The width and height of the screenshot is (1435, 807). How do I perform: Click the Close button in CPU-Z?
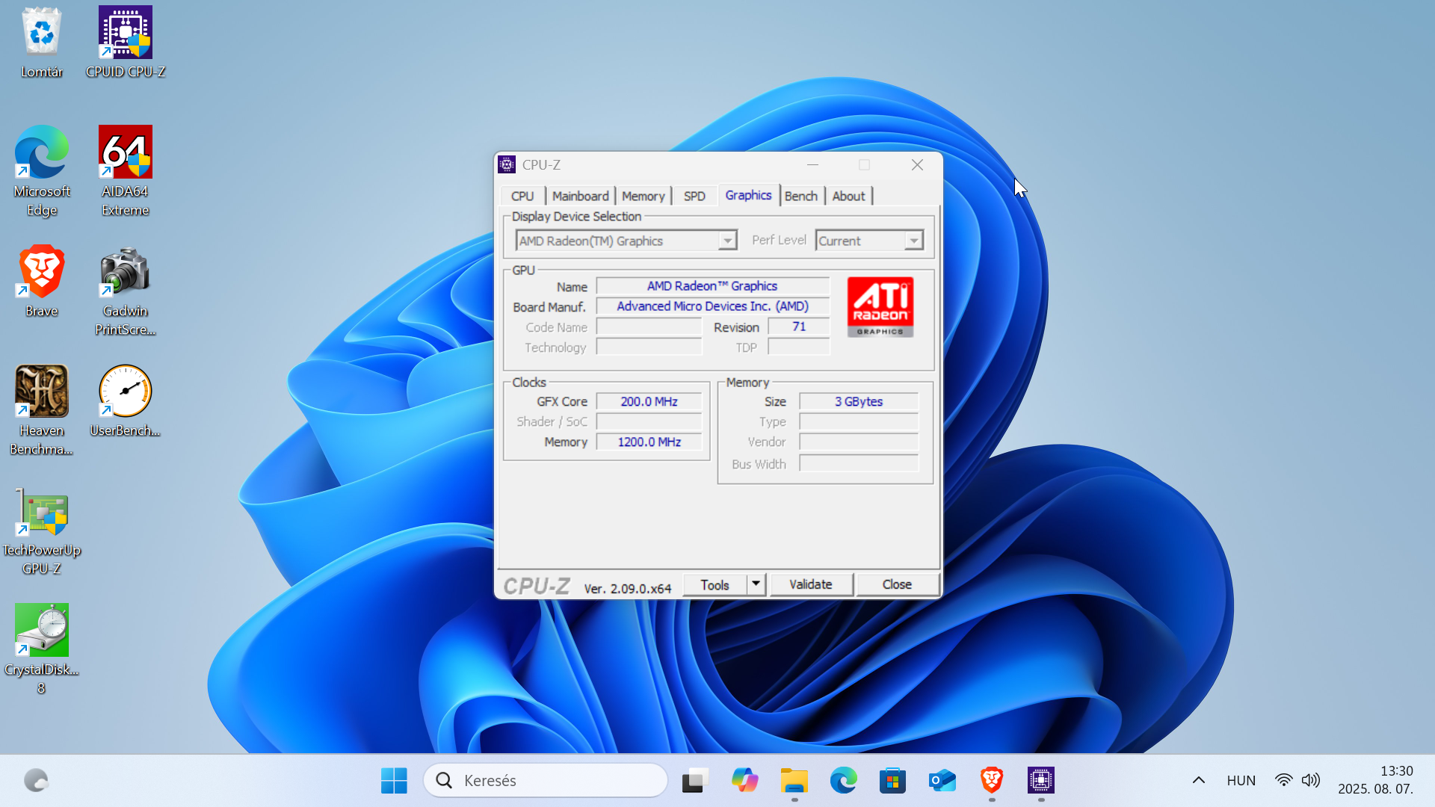tap(897, 584)
